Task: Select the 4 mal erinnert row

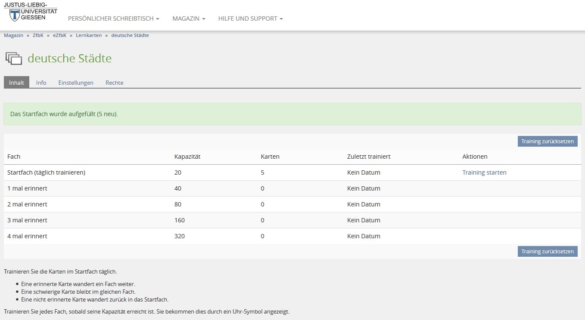Action: [28, 236]
